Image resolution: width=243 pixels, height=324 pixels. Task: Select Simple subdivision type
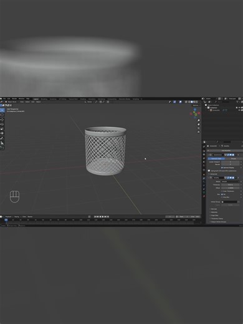click(234, 158)
